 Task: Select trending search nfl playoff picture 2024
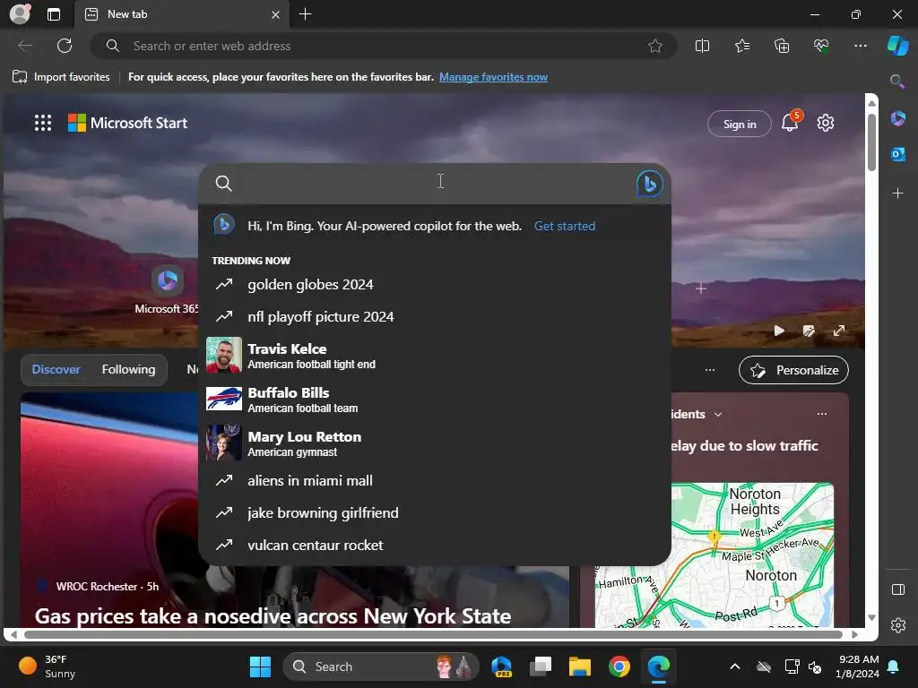[x=435, y=316]
